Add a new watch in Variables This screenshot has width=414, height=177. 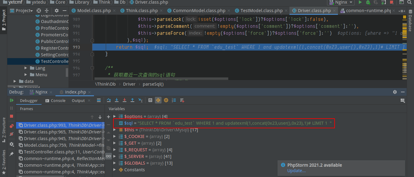click(x=109, y=116)
